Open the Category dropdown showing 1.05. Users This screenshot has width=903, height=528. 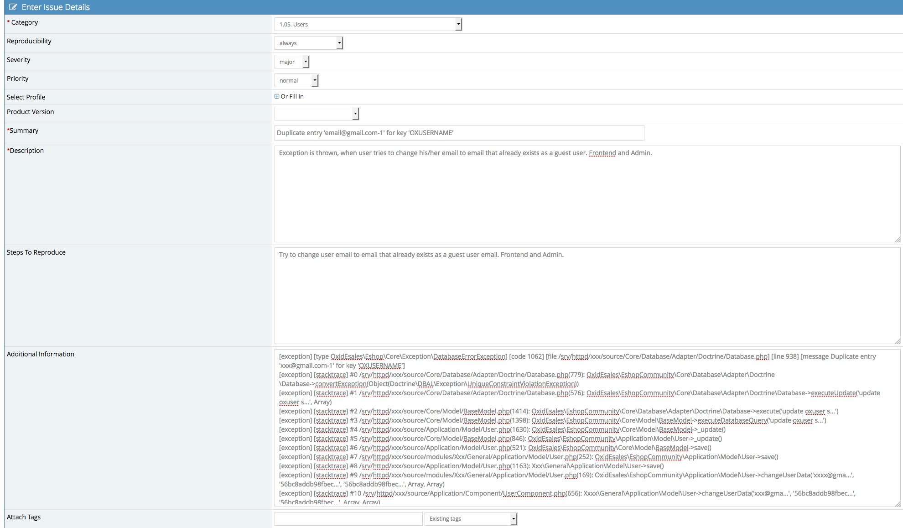pos(368,24)
